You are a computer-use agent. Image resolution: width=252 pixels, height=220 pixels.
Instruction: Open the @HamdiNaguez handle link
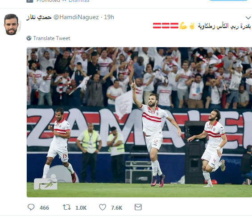pos(76,17)
